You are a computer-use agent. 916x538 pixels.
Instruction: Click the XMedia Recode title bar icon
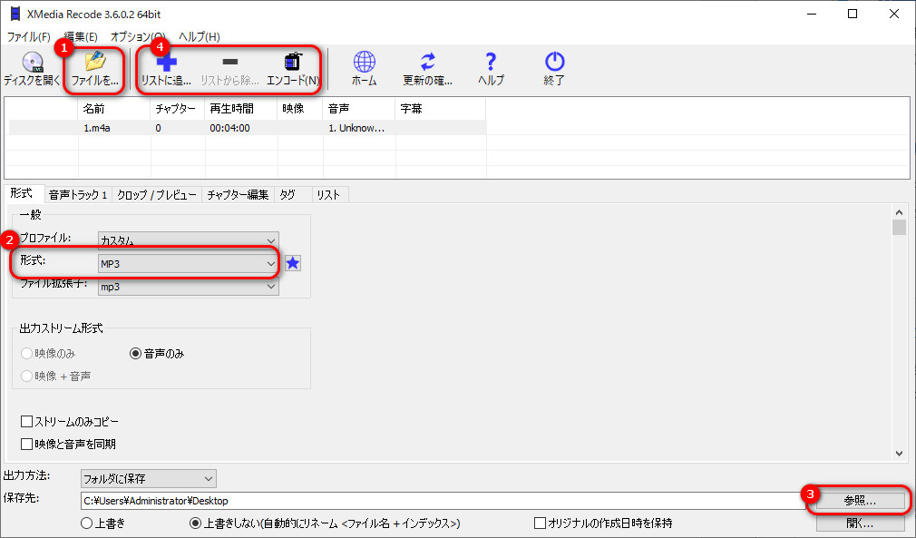coord(15,14)
